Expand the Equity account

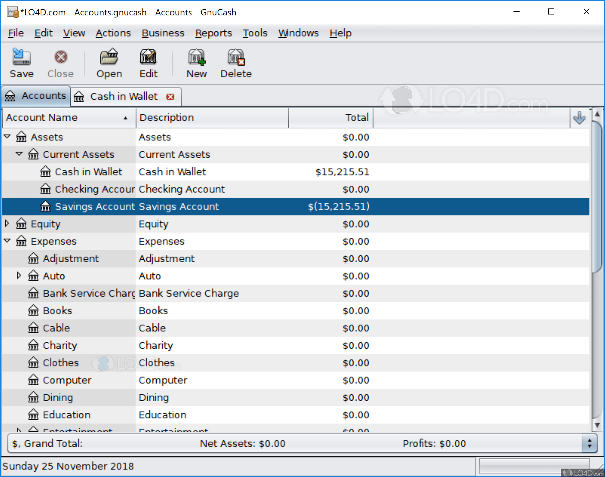click(7, 223)
